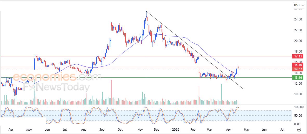Click the 24.00 price axis label
The image size is (307, 134).
click(x=298, y=19)
